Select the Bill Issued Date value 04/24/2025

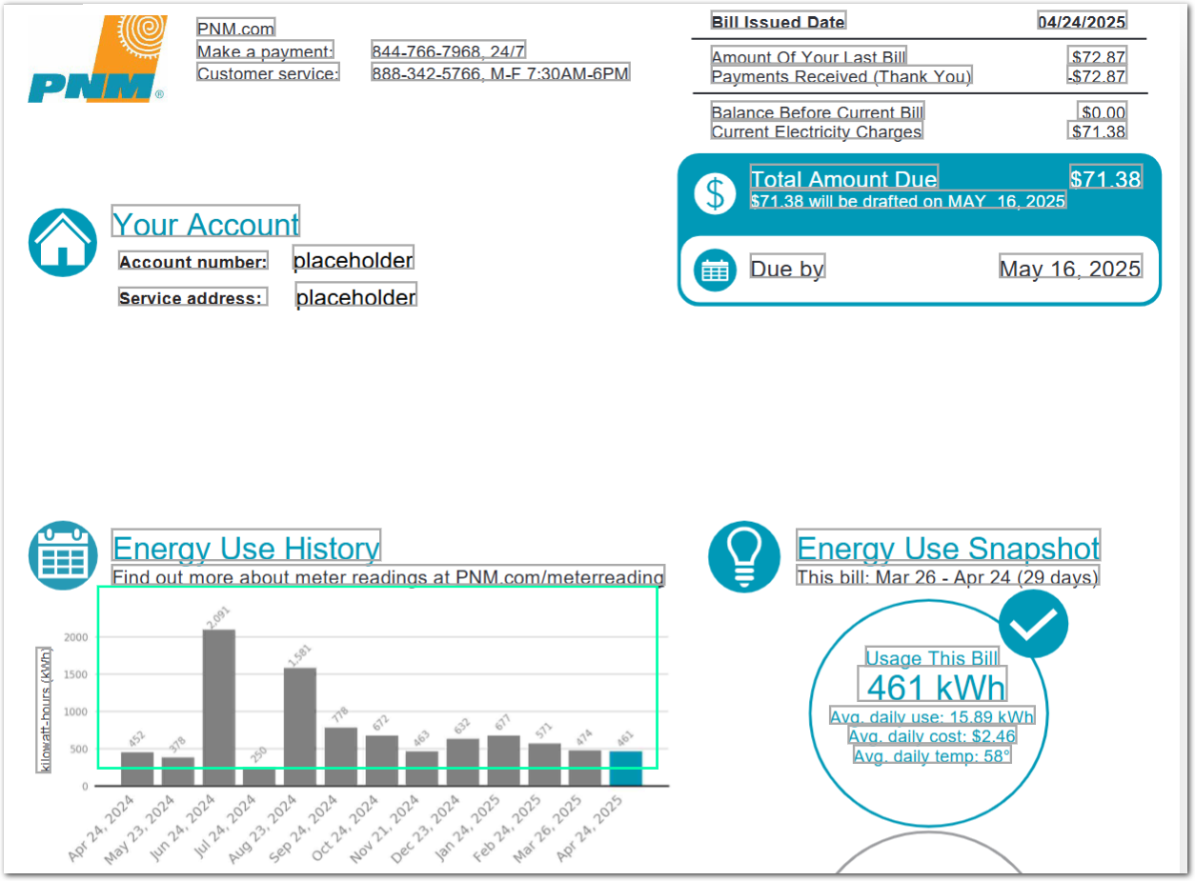click(1083, 22)
